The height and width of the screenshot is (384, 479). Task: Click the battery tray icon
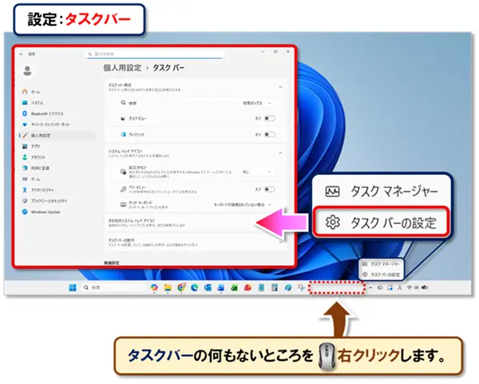tap(425, 287)
